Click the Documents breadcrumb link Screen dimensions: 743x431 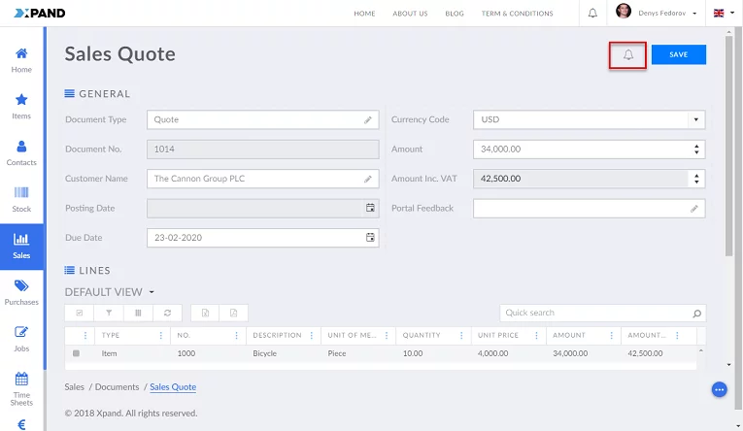click(x=117, y=387)
